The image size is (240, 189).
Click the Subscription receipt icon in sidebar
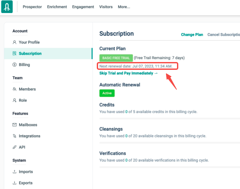pyautogui.click(x=14, y=54)
